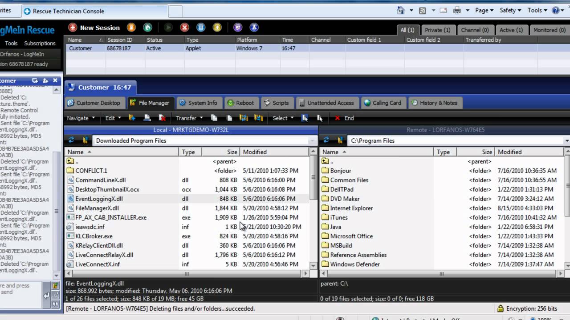Select FileManagerX.dll in Local pane
570x320 pixels.
tap(97, 208)
